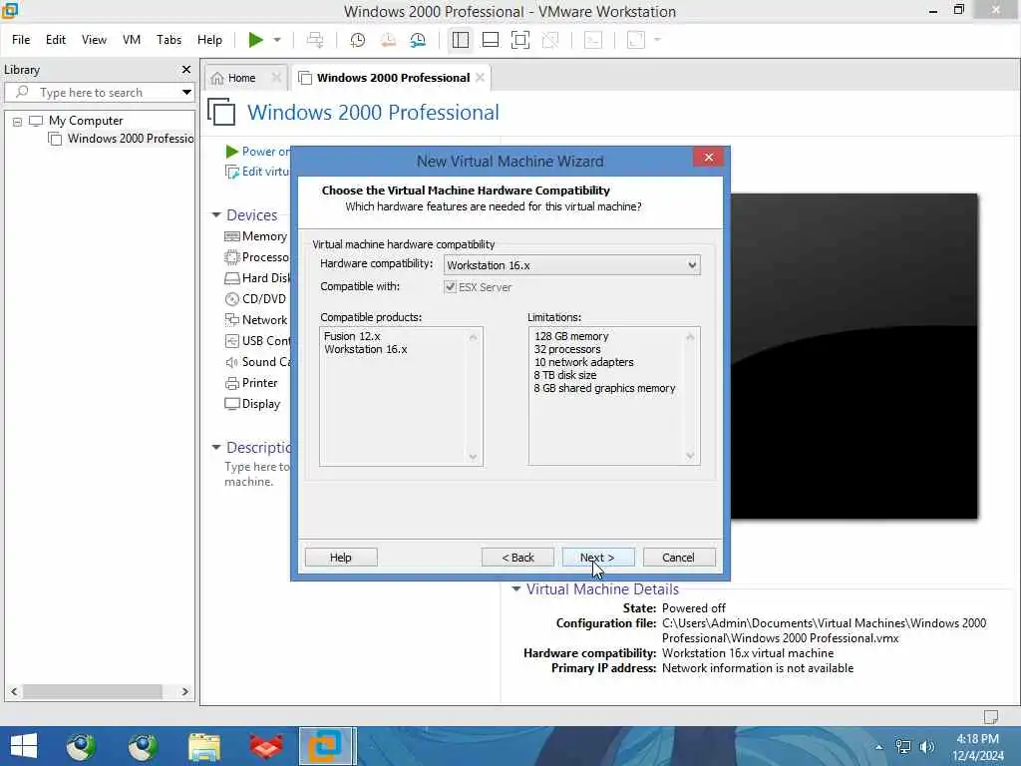Show hidden tray icons arrow
Viewport: 1021px width, 766px height.
click(879, 746)
